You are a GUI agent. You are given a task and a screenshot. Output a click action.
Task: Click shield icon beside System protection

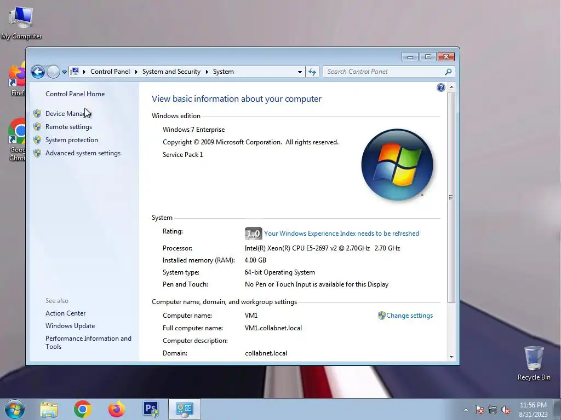(37, 140)
